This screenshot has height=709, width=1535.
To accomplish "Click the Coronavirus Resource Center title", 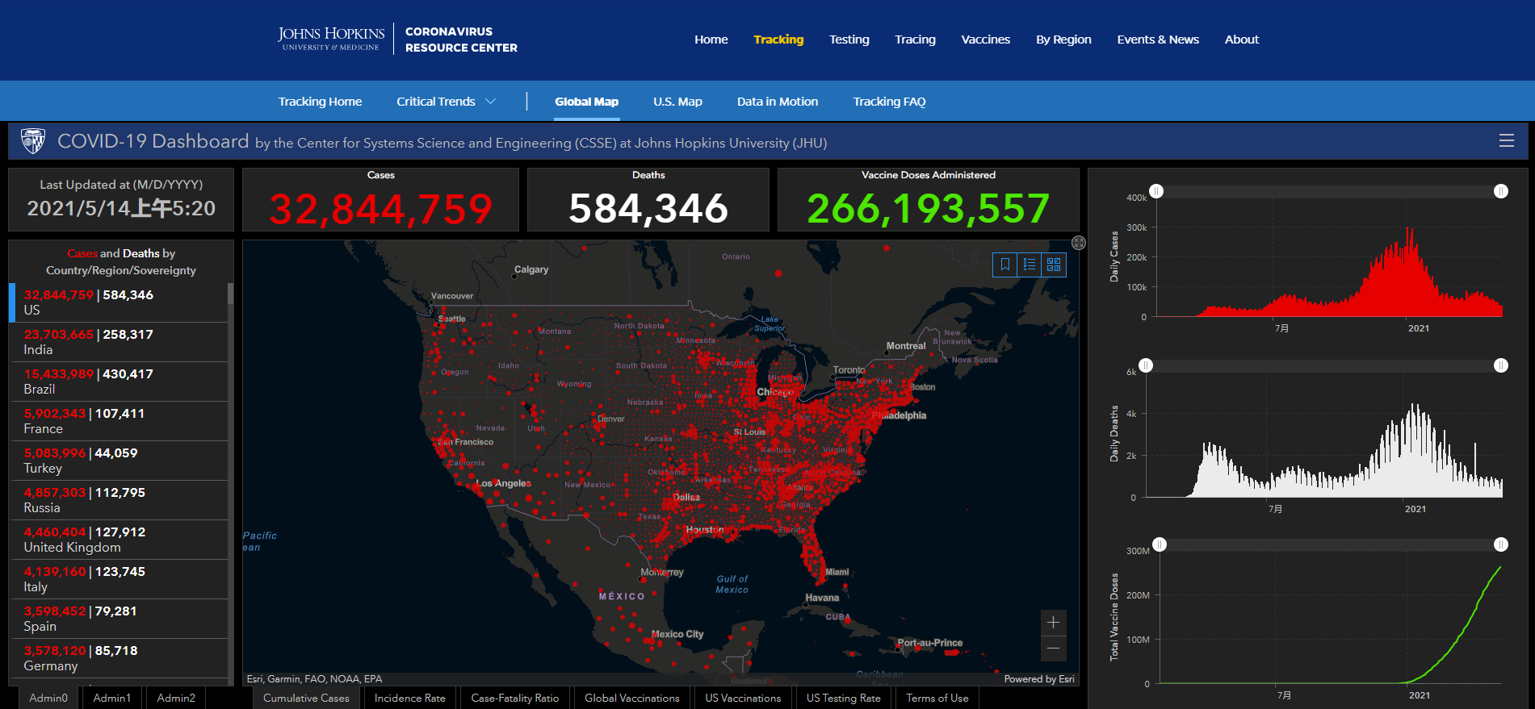I will click(x=461, y=40).
